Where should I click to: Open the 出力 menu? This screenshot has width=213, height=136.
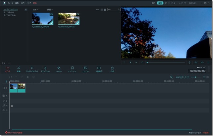click(22, 3)
